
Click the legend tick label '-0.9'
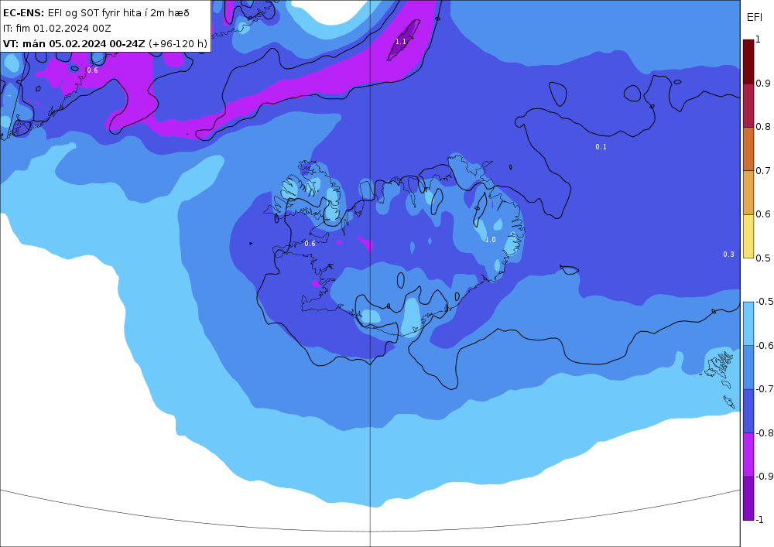(765, 476)
